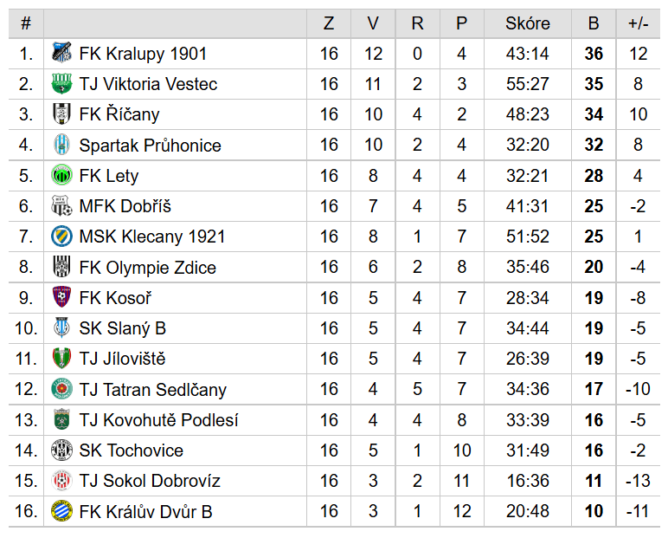Sort table by the Skóre column header
Viewport: 668px width, 538px height.
[527, 23]
